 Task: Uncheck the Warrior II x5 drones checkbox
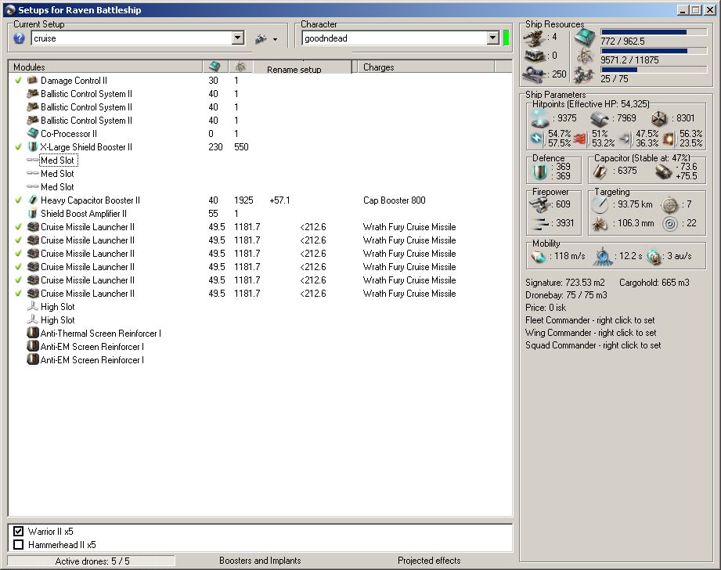click(x=18, y=532)
